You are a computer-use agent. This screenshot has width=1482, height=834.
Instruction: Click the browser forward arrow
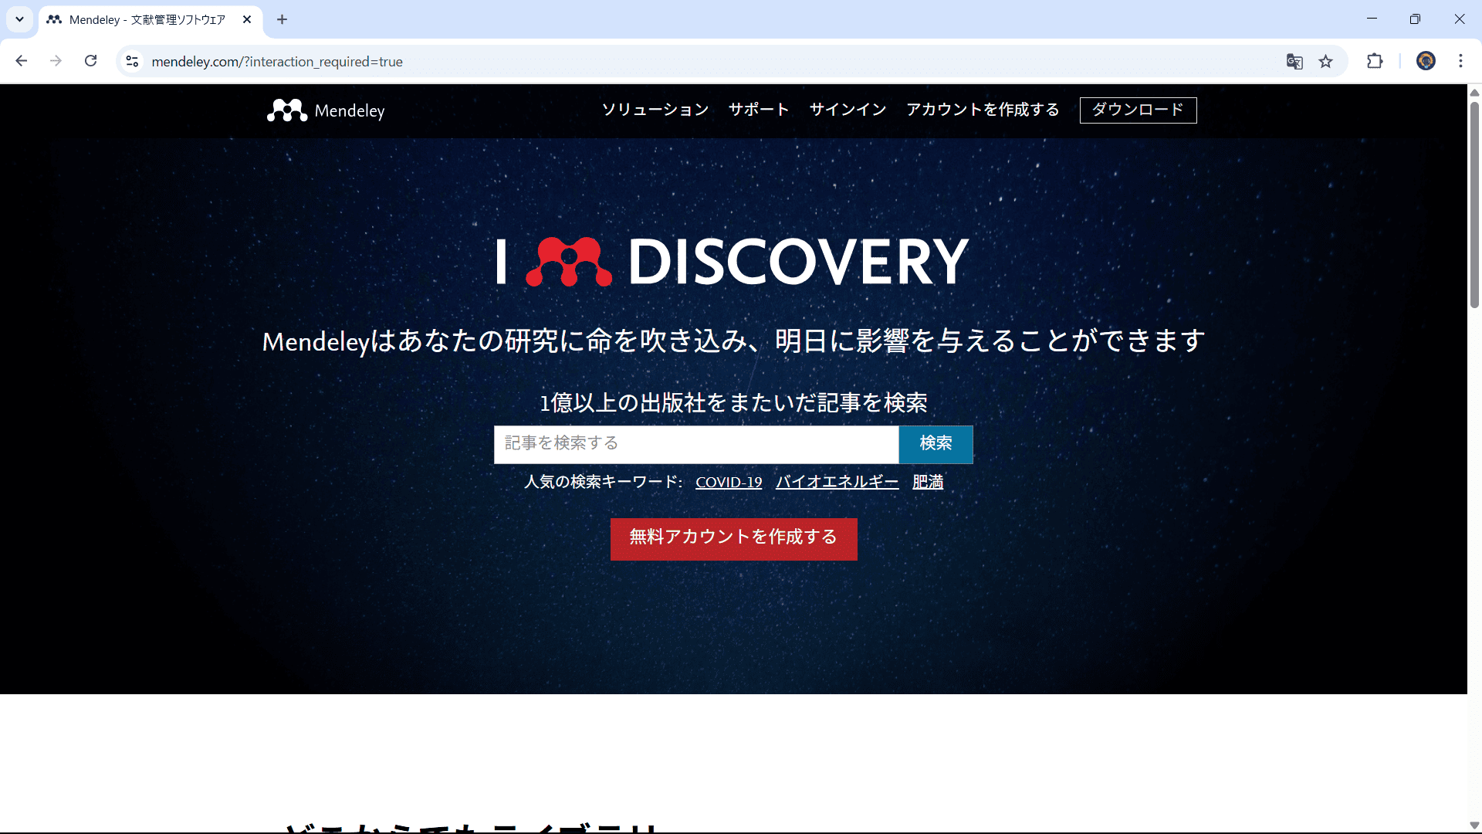[x=56, y=61]
